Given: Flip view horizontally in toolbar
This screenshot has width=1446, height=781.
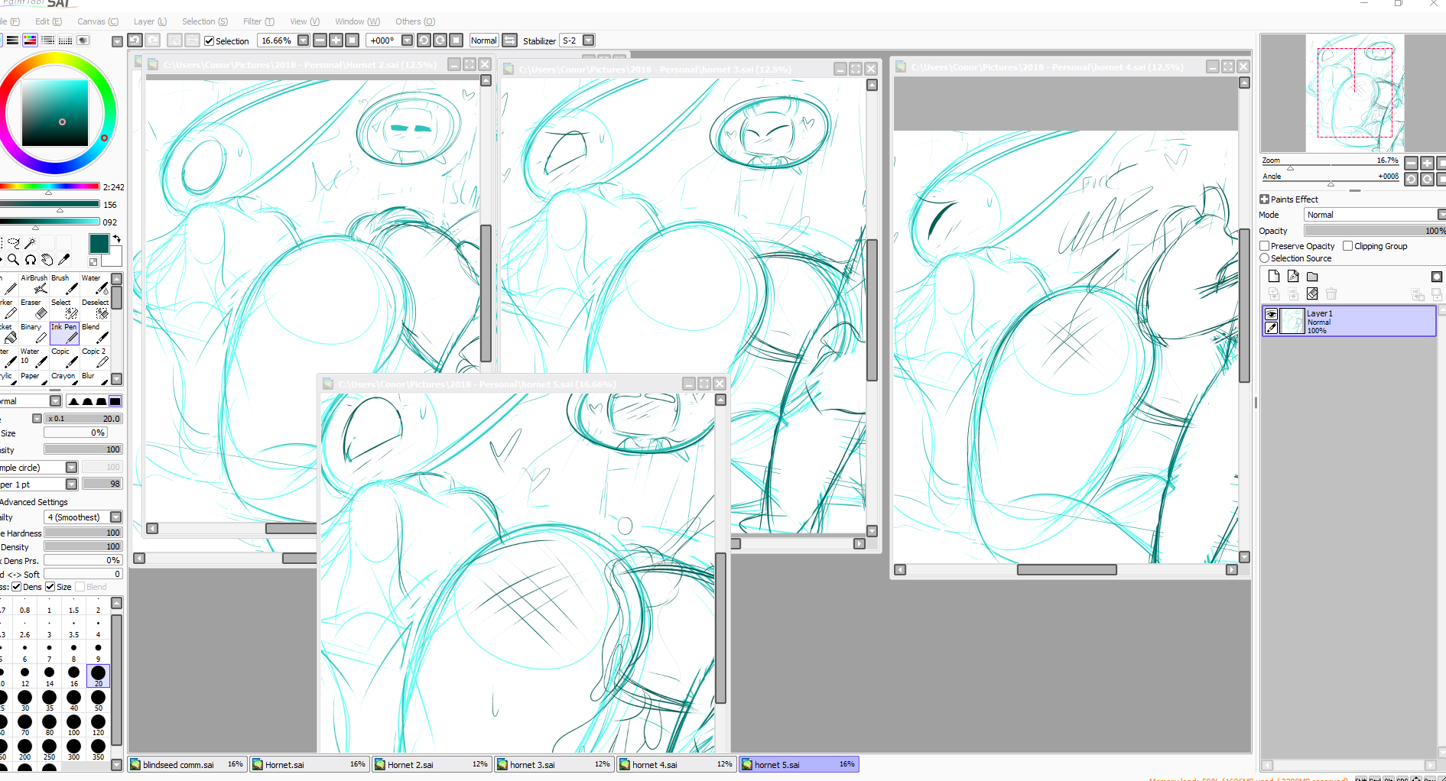Looking at the screenshot, I should tap(510, 41).
